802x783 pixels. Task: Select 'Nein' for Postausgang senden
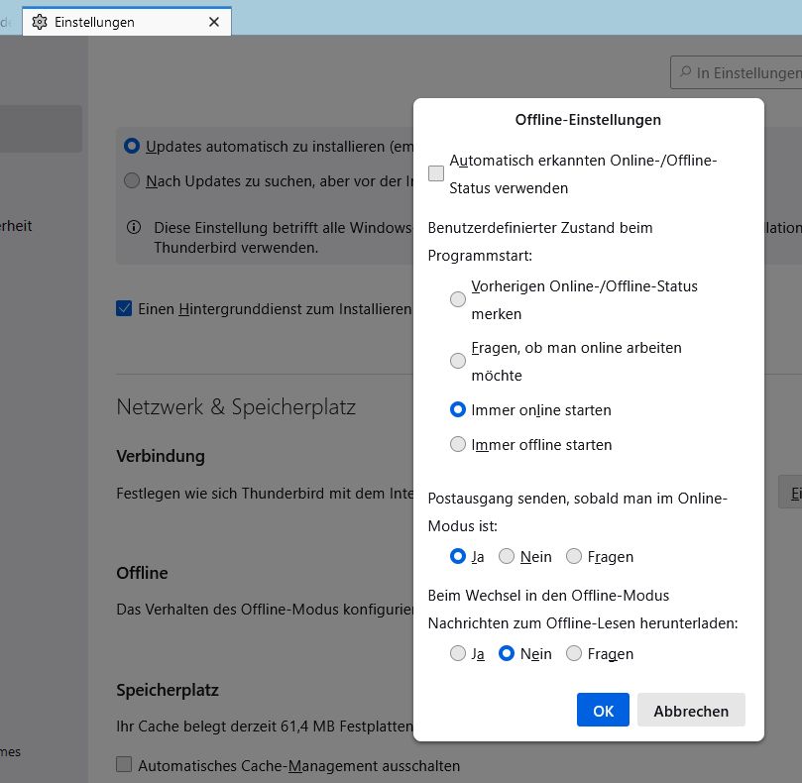507,556
